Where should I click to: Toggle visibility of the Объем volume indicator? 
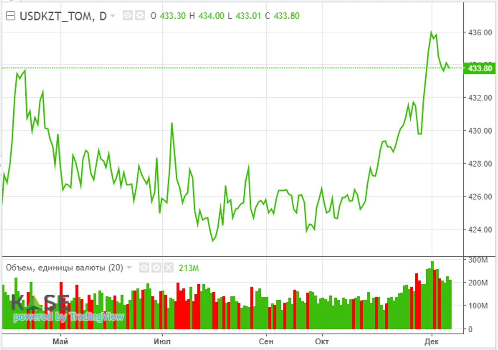pos(144,268)
